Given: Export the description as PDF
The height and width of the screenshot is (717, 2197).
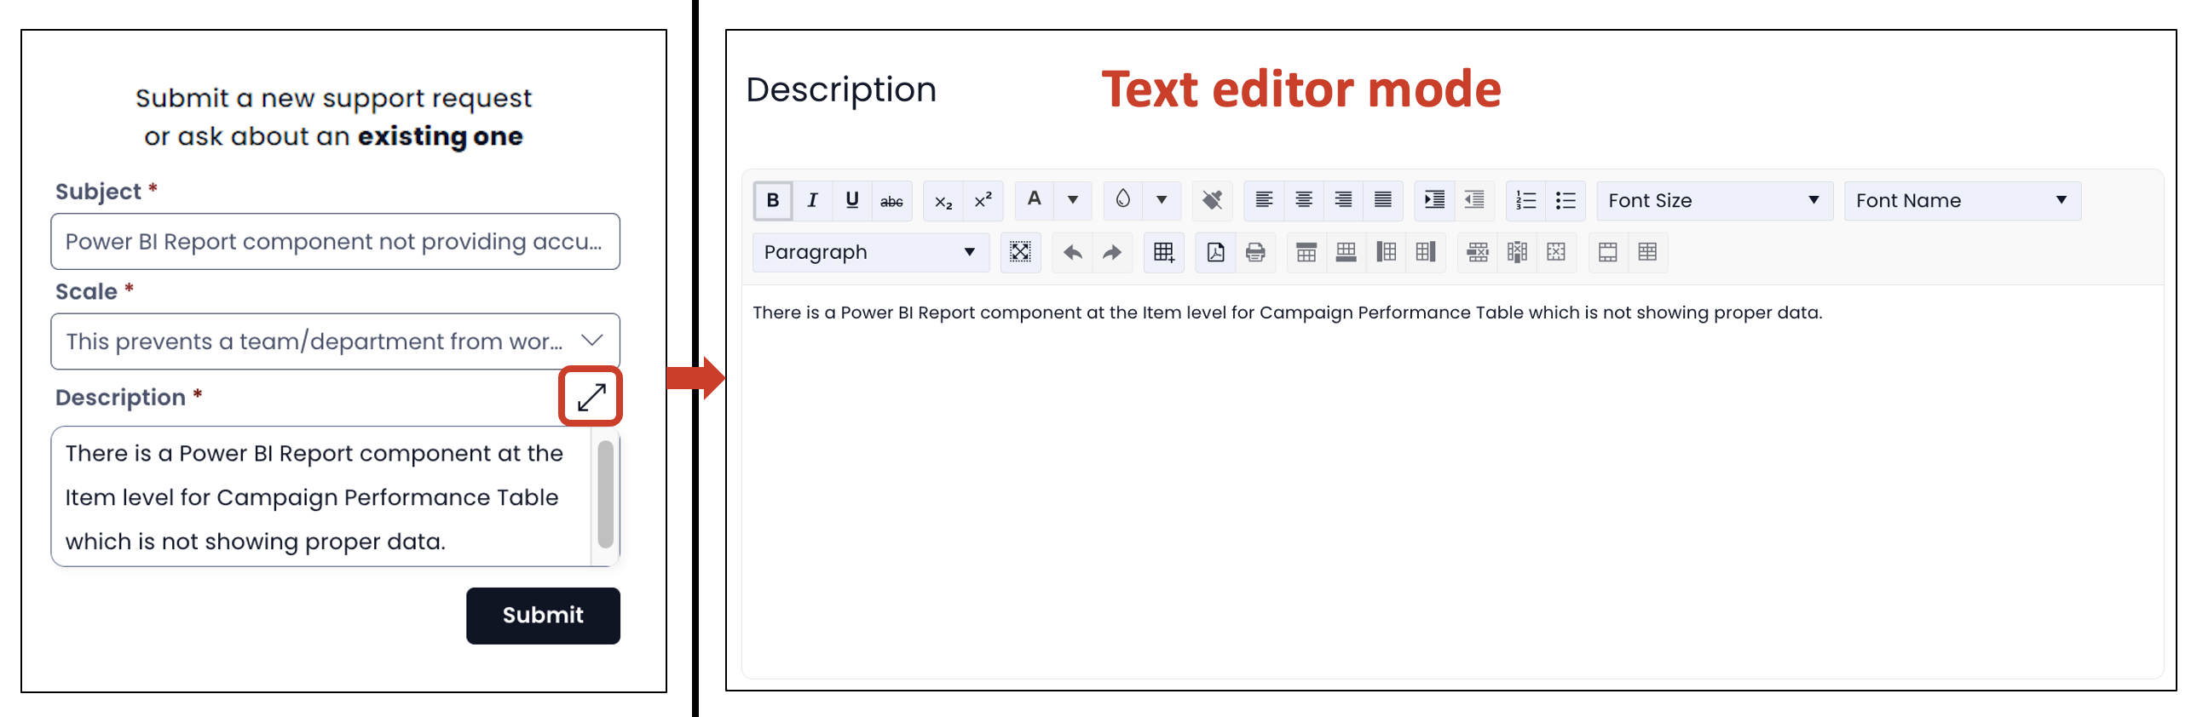Looking at the screenshot, I should click(1215, 252).
